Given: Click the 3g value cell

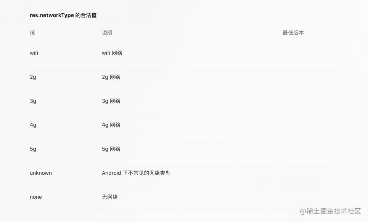Looking at the screenshot, I should (x=33, y=101).
